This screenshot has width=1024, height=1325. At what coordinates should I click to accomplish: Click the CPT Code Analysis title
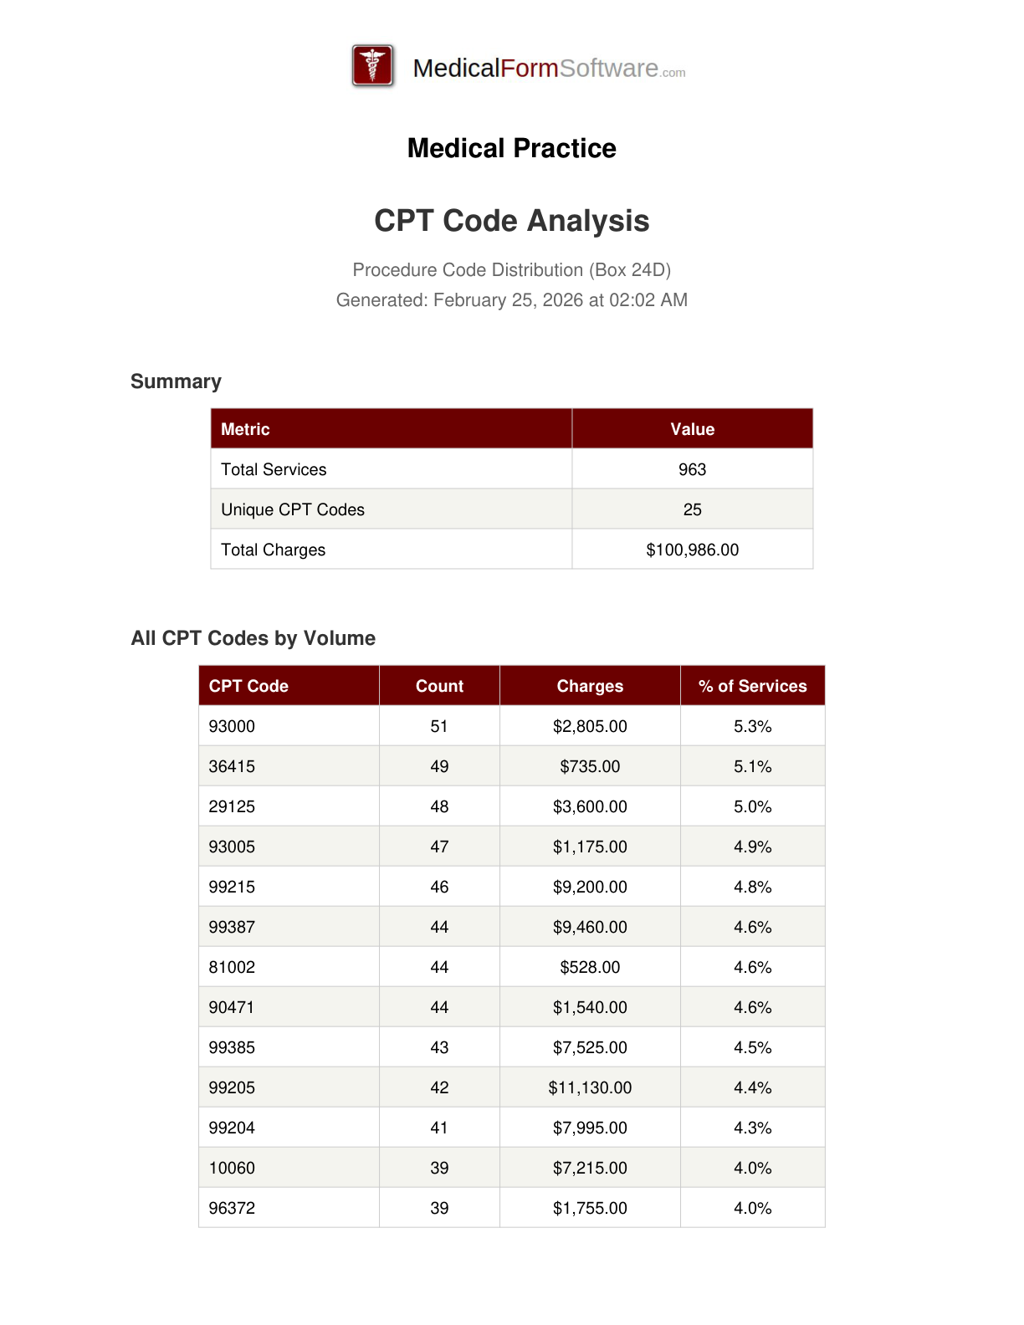[511, 221]
